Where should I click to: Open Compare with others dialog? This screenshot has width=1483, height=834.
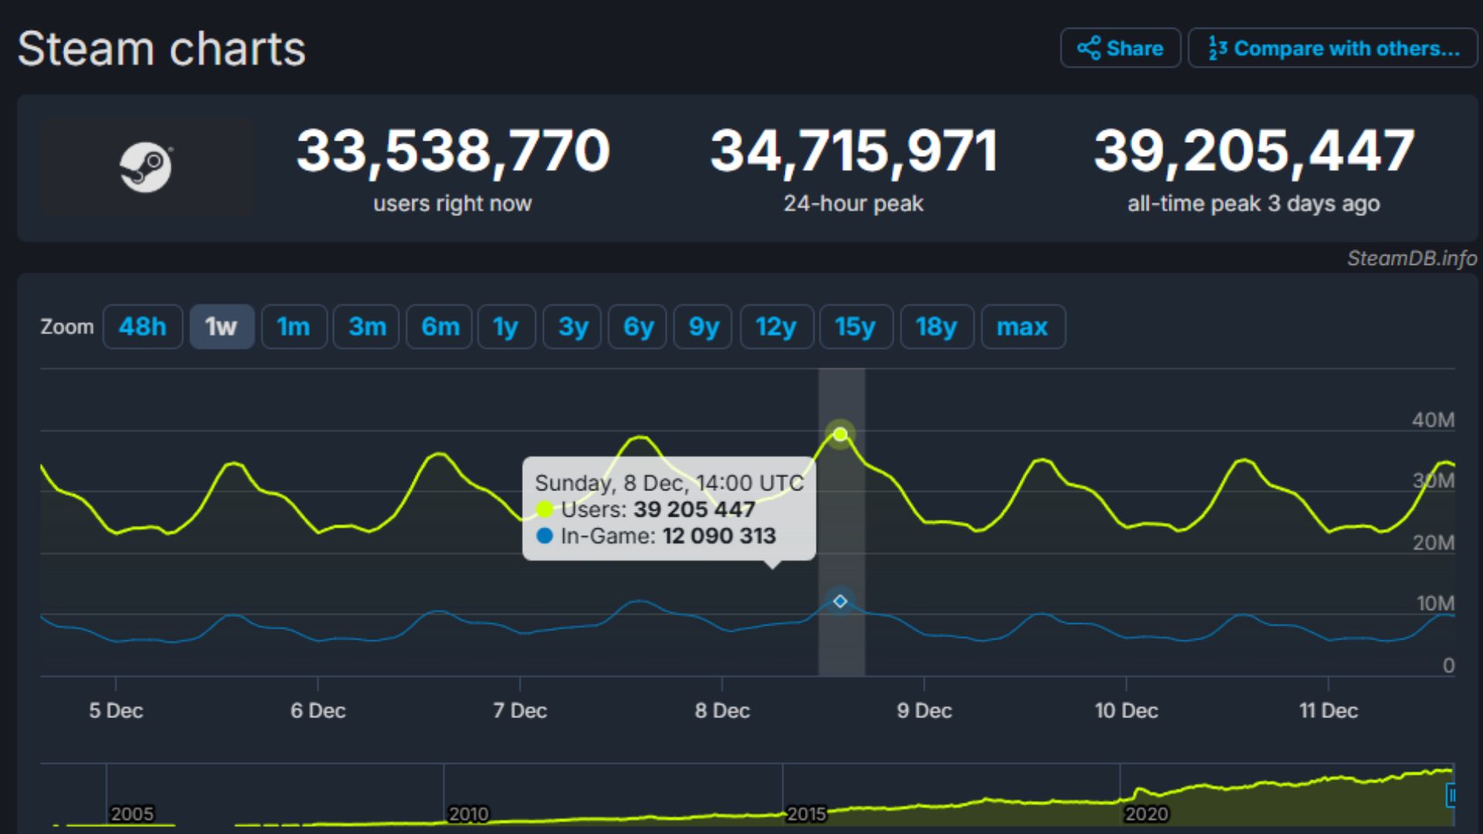pos(1333,48)
